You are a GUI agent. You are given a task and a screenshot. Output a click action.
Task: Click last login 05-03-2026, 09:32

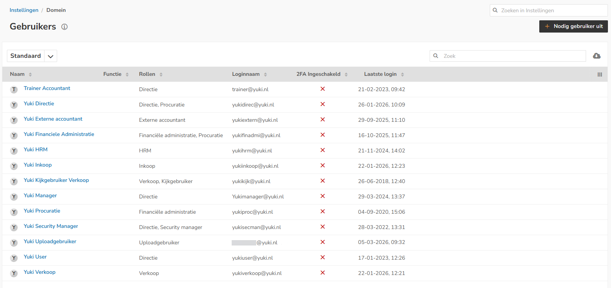382,242
